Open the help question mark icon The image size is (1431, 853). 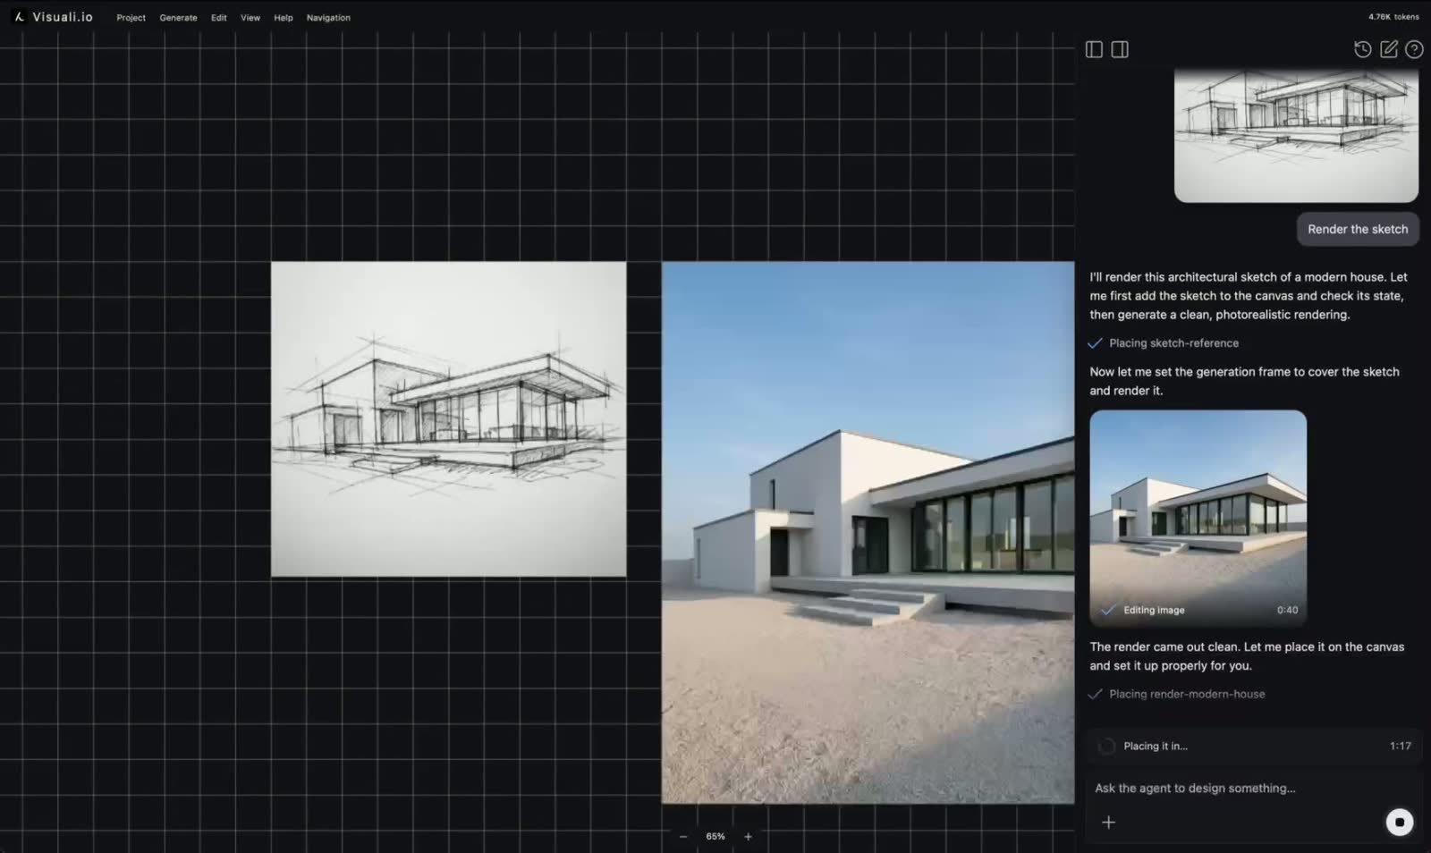click(x=1414, y=49)
